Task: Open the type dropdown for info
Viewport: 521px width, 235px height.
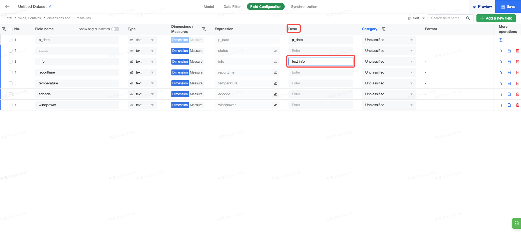Action: tap(142, 62)
